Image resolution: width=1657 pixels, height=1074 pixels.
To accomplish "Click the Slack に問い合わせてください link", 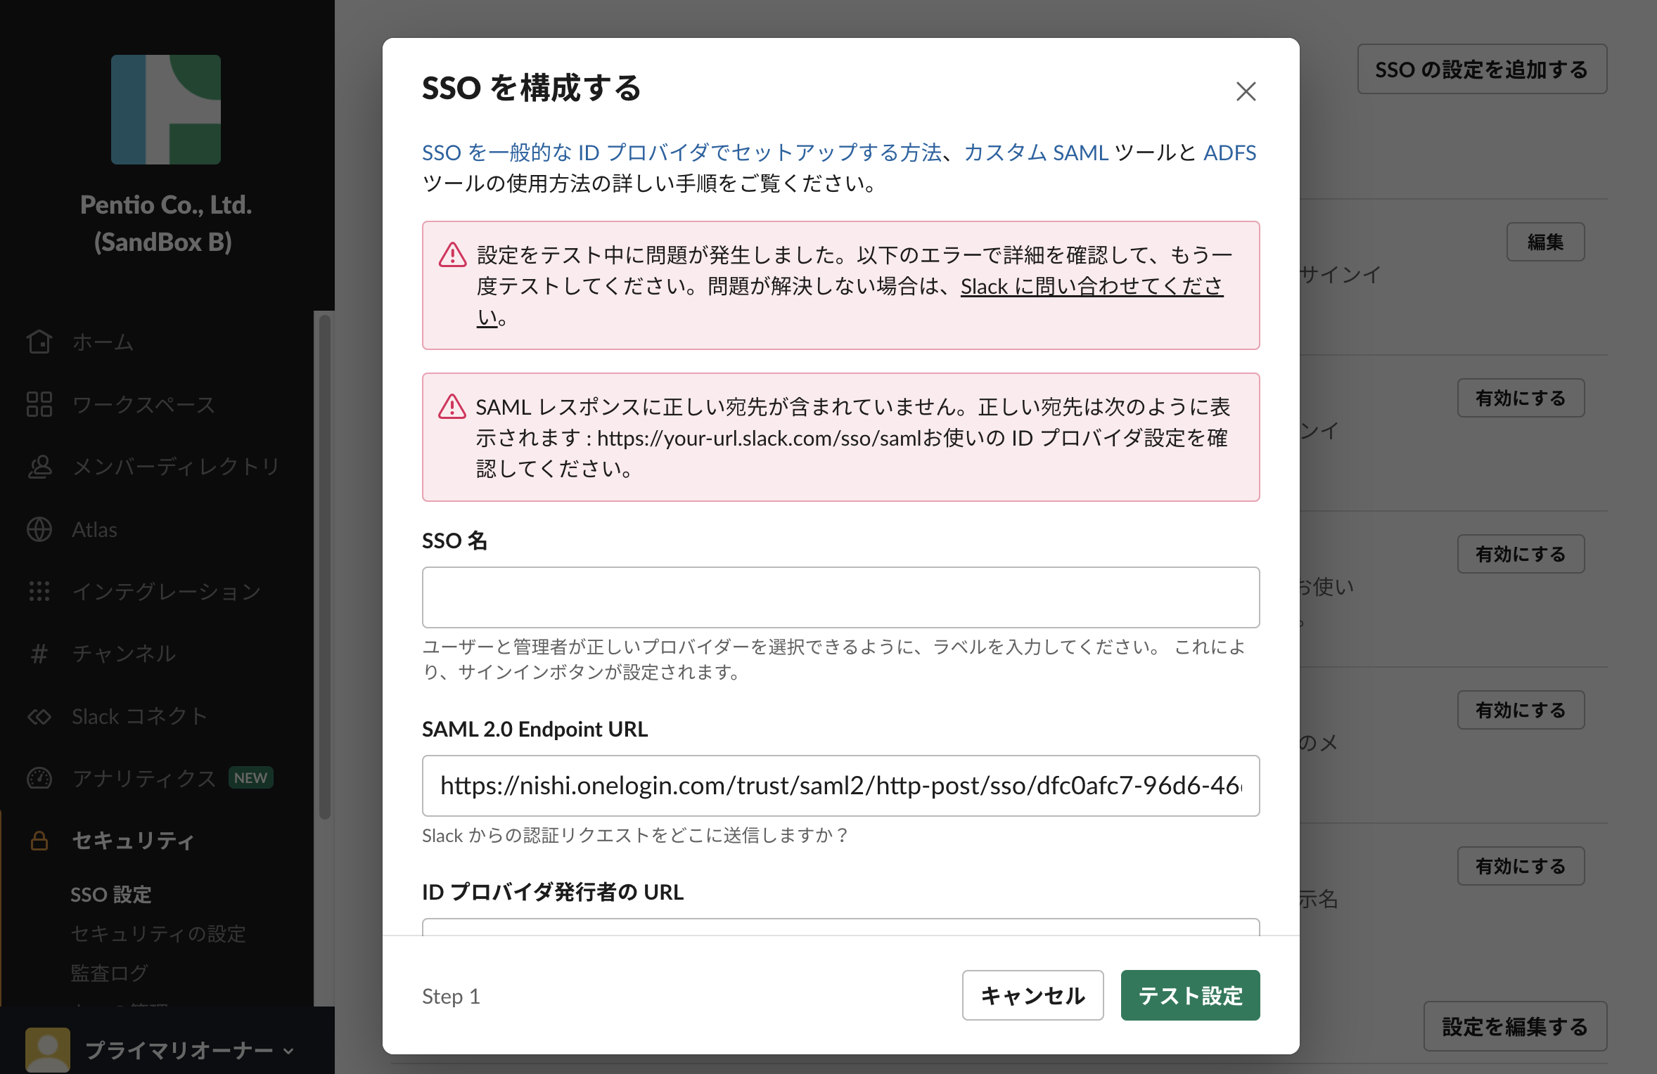I will coord(1092,287).
